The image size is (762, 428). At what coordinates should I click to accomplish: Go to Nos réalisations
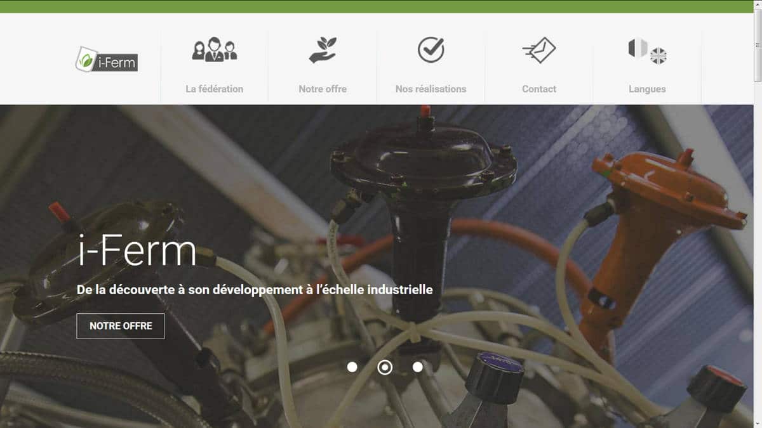pyautogui.click(x=431, y=89)
